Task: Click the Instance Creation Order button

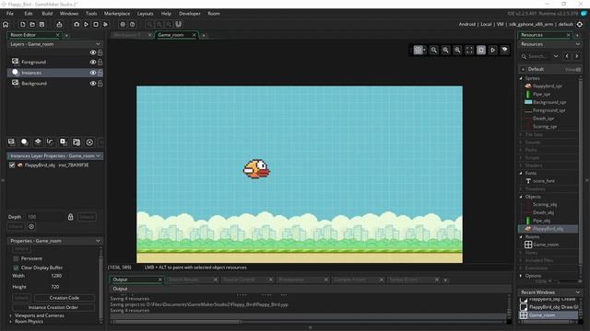Action: [x=53, y=307]
